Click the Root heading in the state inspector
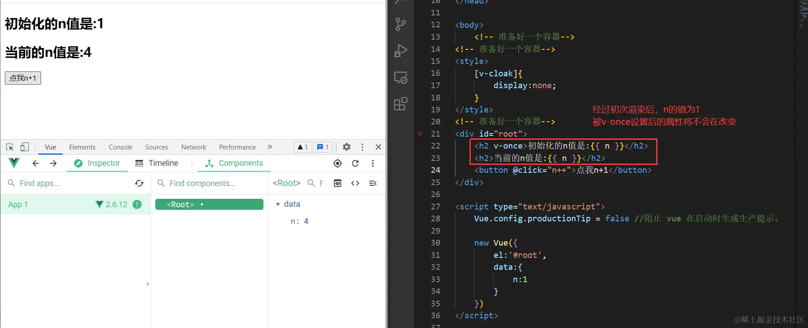This screenshot has height=328, width=808. (x=286, y=183)
